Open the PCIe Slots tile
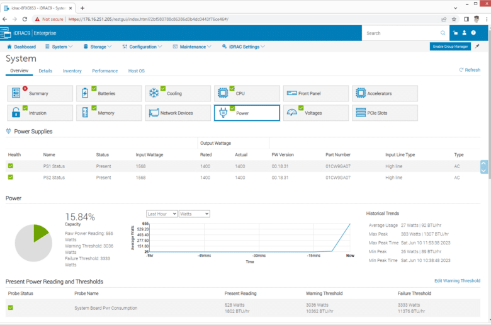 point(385,113)
